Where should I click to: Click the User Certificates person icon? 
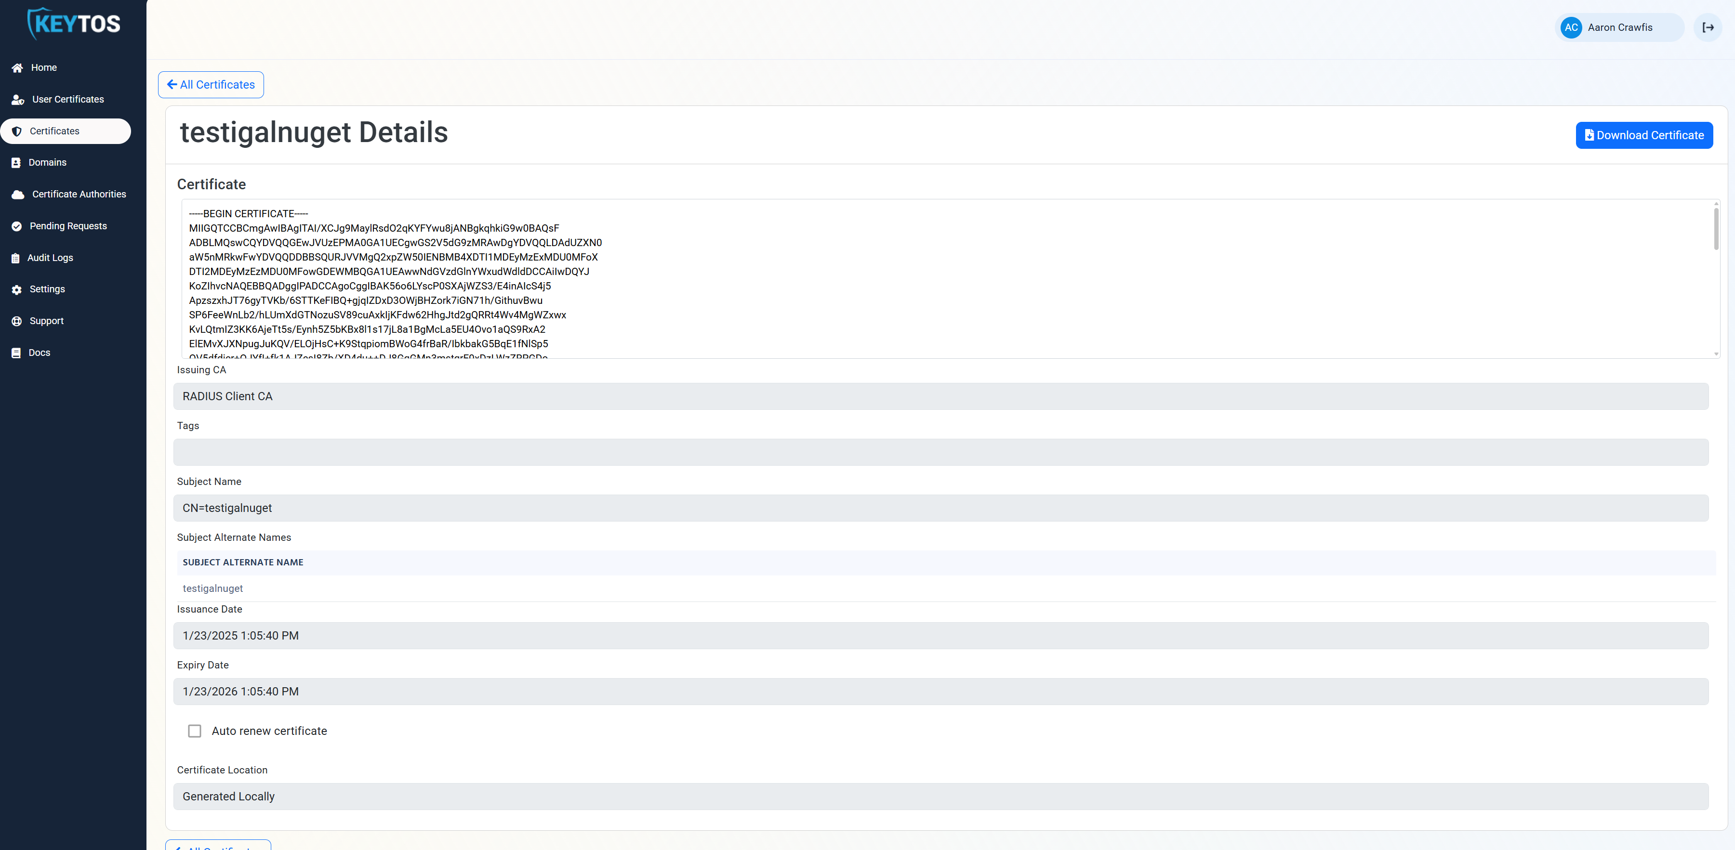[18, 100]
